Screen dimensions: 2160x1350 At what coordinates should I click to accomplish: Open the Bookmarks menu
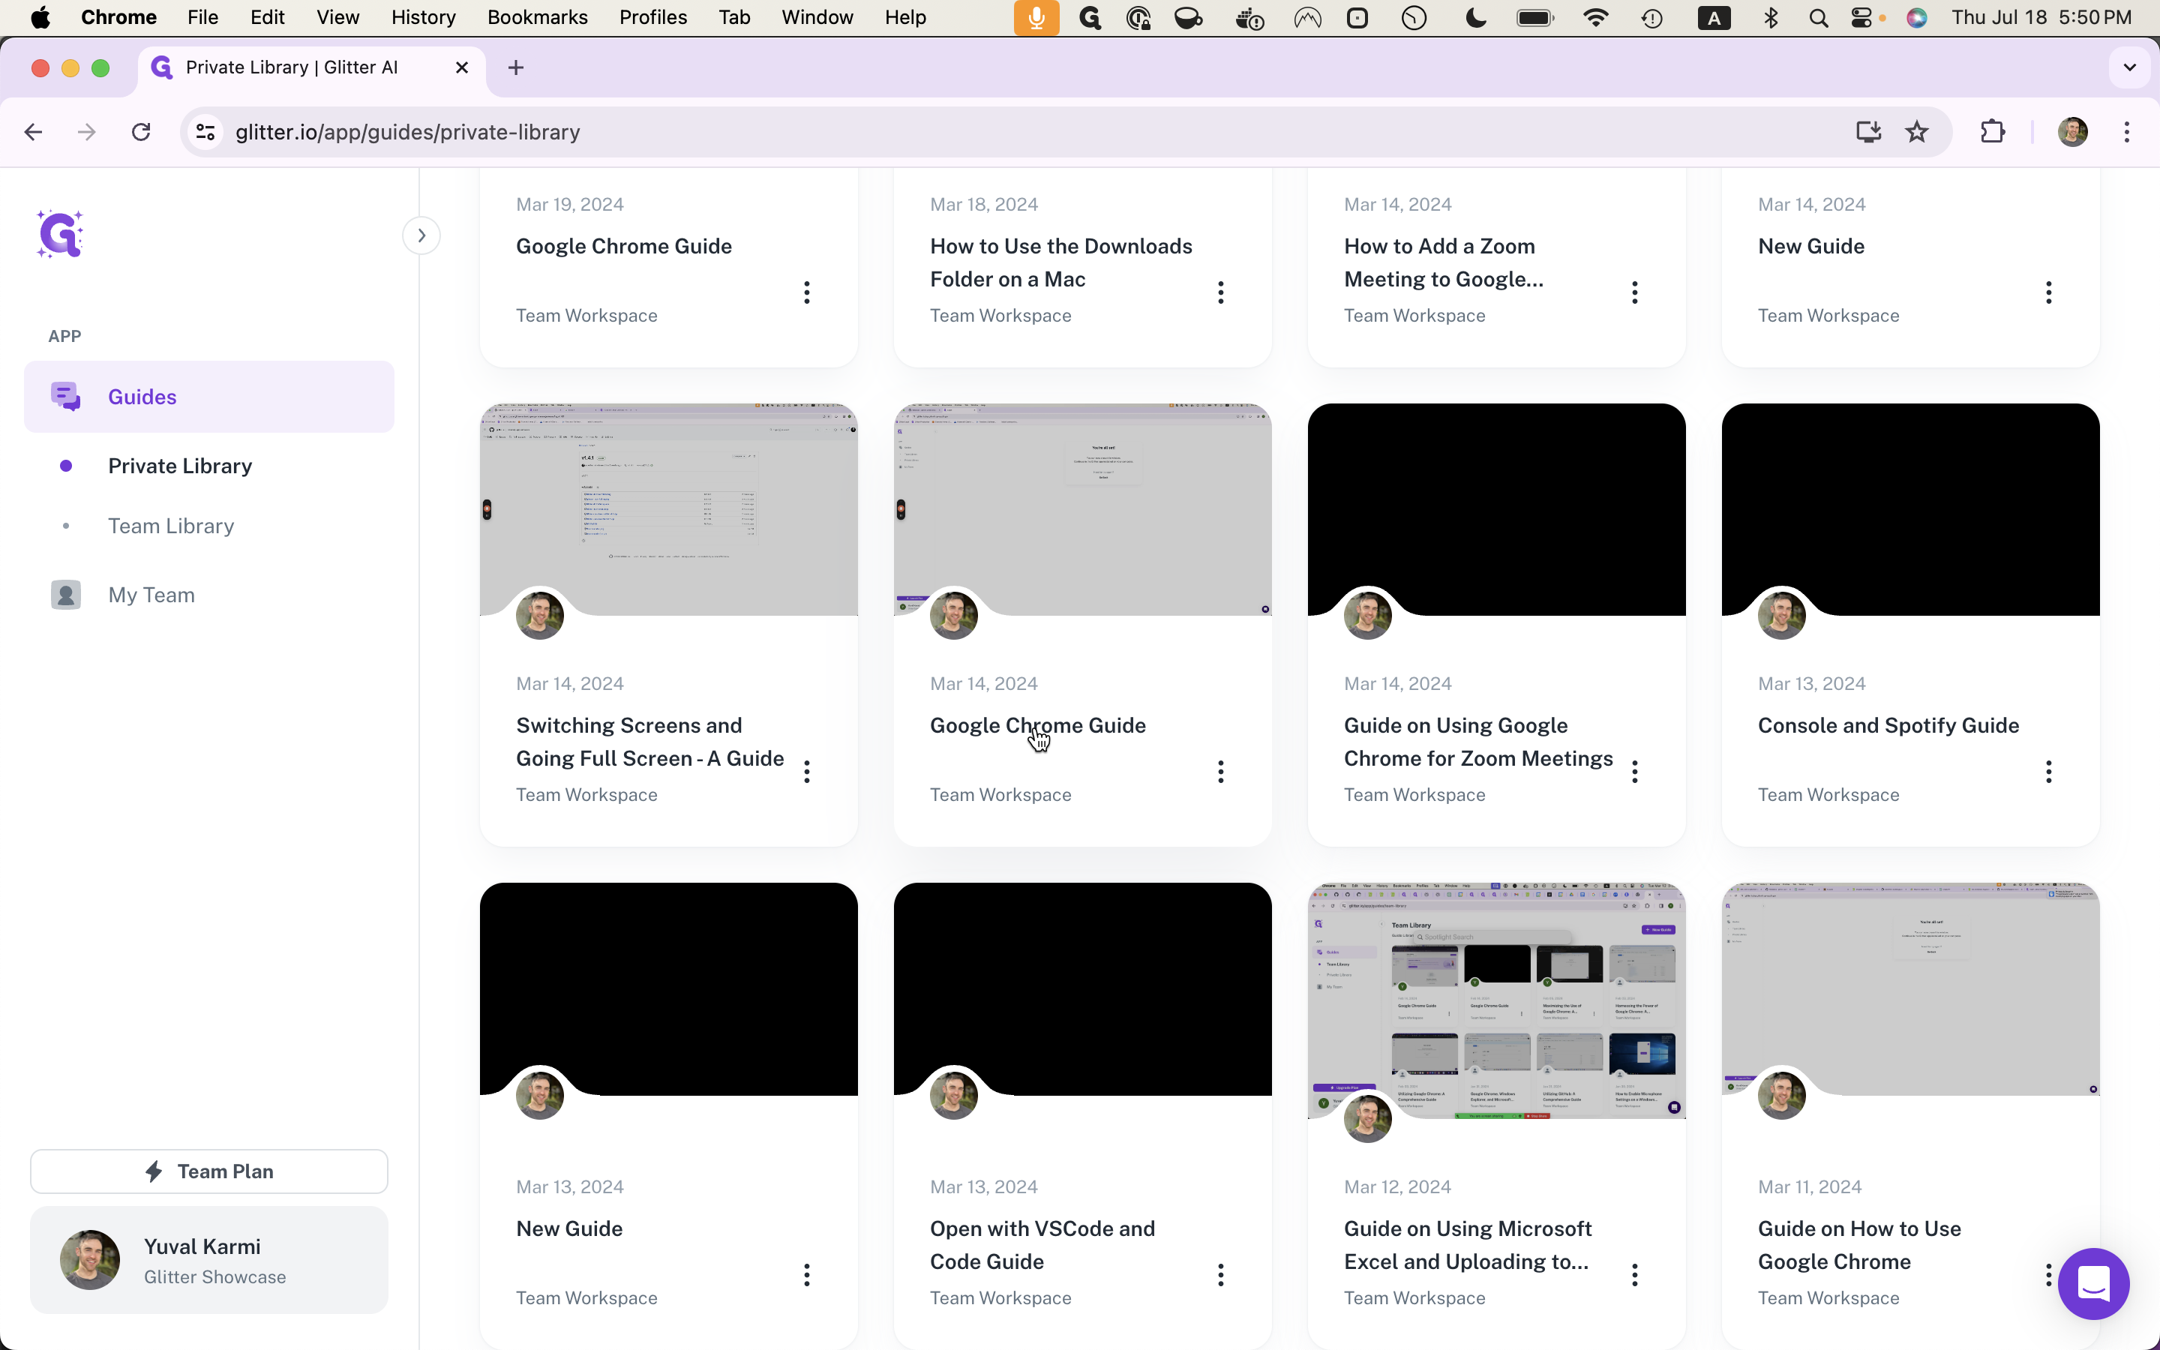pyautogui.click(x=537, y=18)
